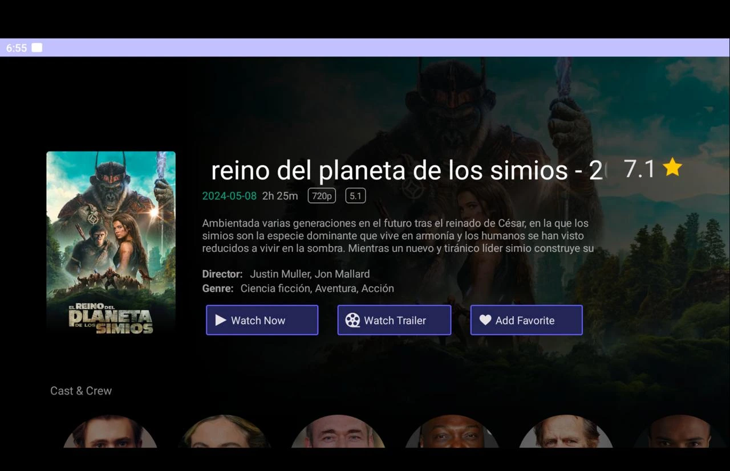Click the release date 2024-05-08
The width and height of the screenshot is (730, 471).
tap(229, 196)
